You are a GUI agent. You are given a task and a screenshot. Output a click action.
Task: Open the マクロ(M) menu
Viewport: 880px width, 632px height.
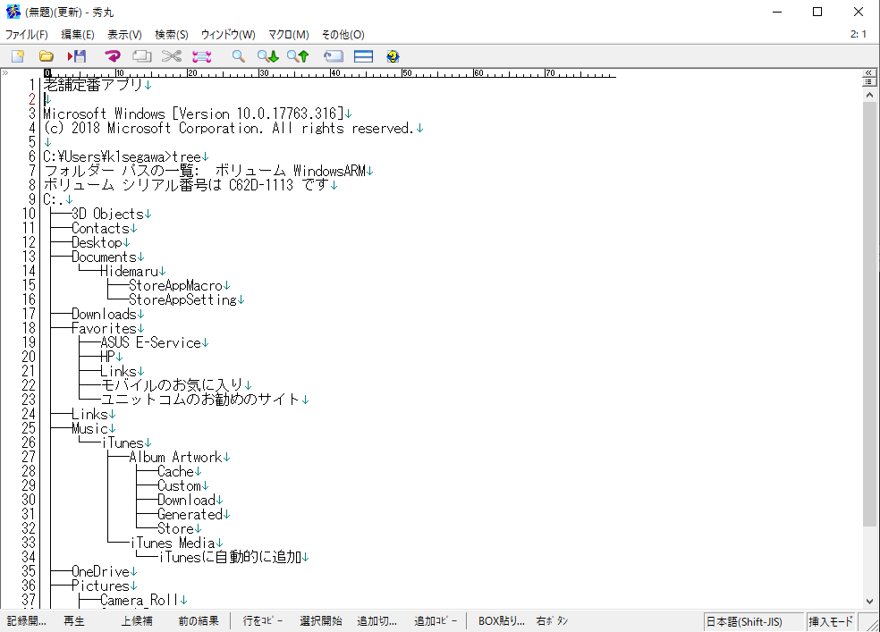(289, 35)
